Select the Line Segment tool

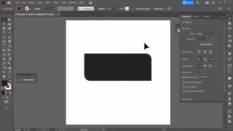(x=9, y=33)
